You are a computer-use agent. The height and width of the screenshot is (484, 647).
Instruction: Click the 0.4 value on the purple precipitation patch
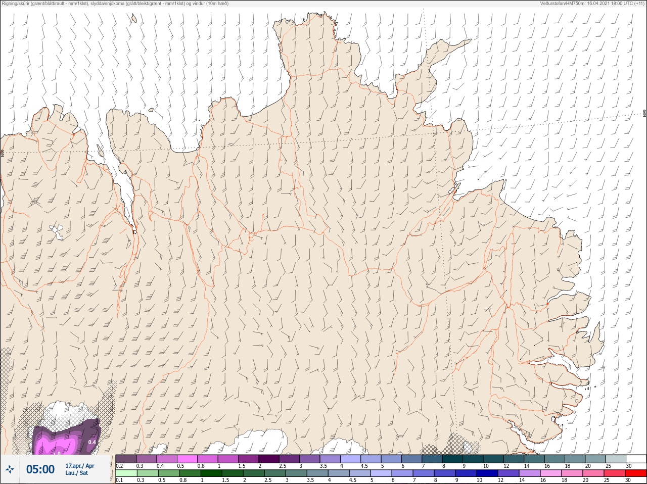[x=93, y=442]
